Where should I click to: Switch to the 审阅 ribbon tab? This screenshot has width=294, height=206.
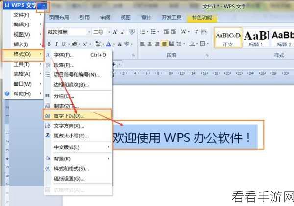click(x=105, y=17)
